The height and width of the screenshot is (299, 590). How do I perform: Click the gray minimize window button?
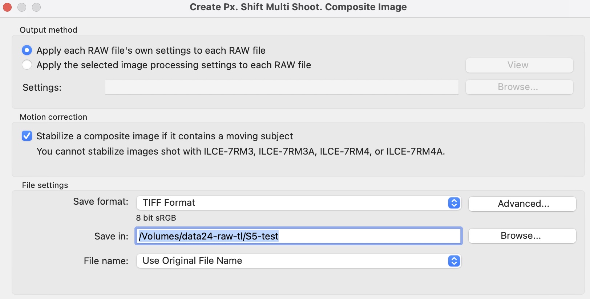(x=22, y=7)
